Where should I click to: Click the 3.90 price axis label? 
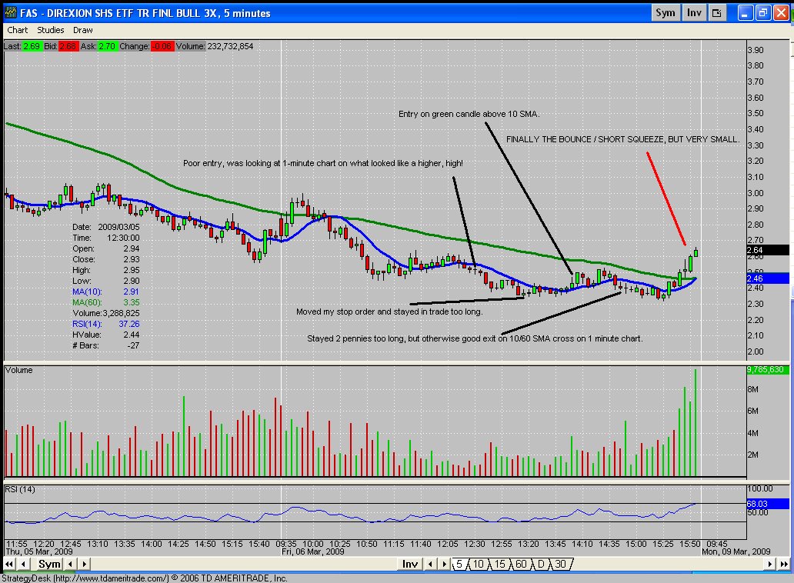[x=756, y=49]
